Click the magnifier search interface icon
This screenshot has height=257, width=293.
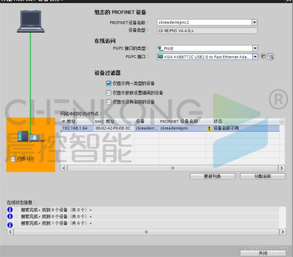click(x=271, y=57)
